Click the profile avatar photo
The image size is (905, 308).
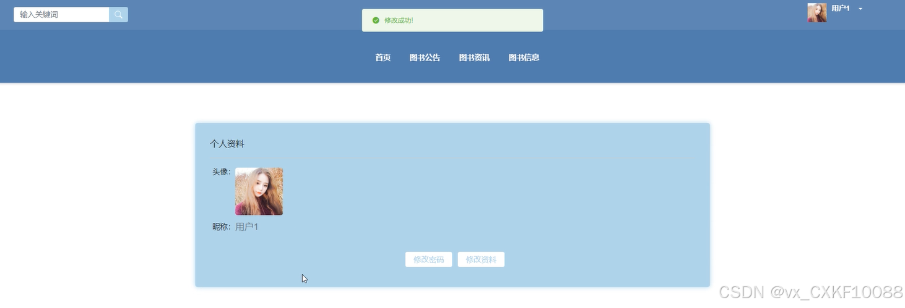point(259,191)
